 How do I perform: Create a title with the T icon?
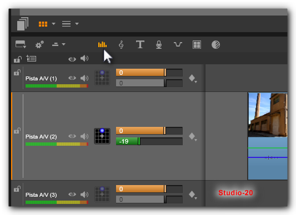141,44
